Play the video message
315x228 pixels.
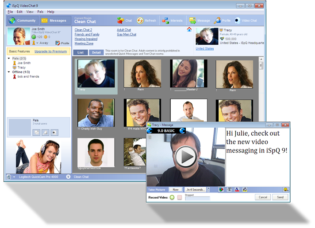click(186, 157)
